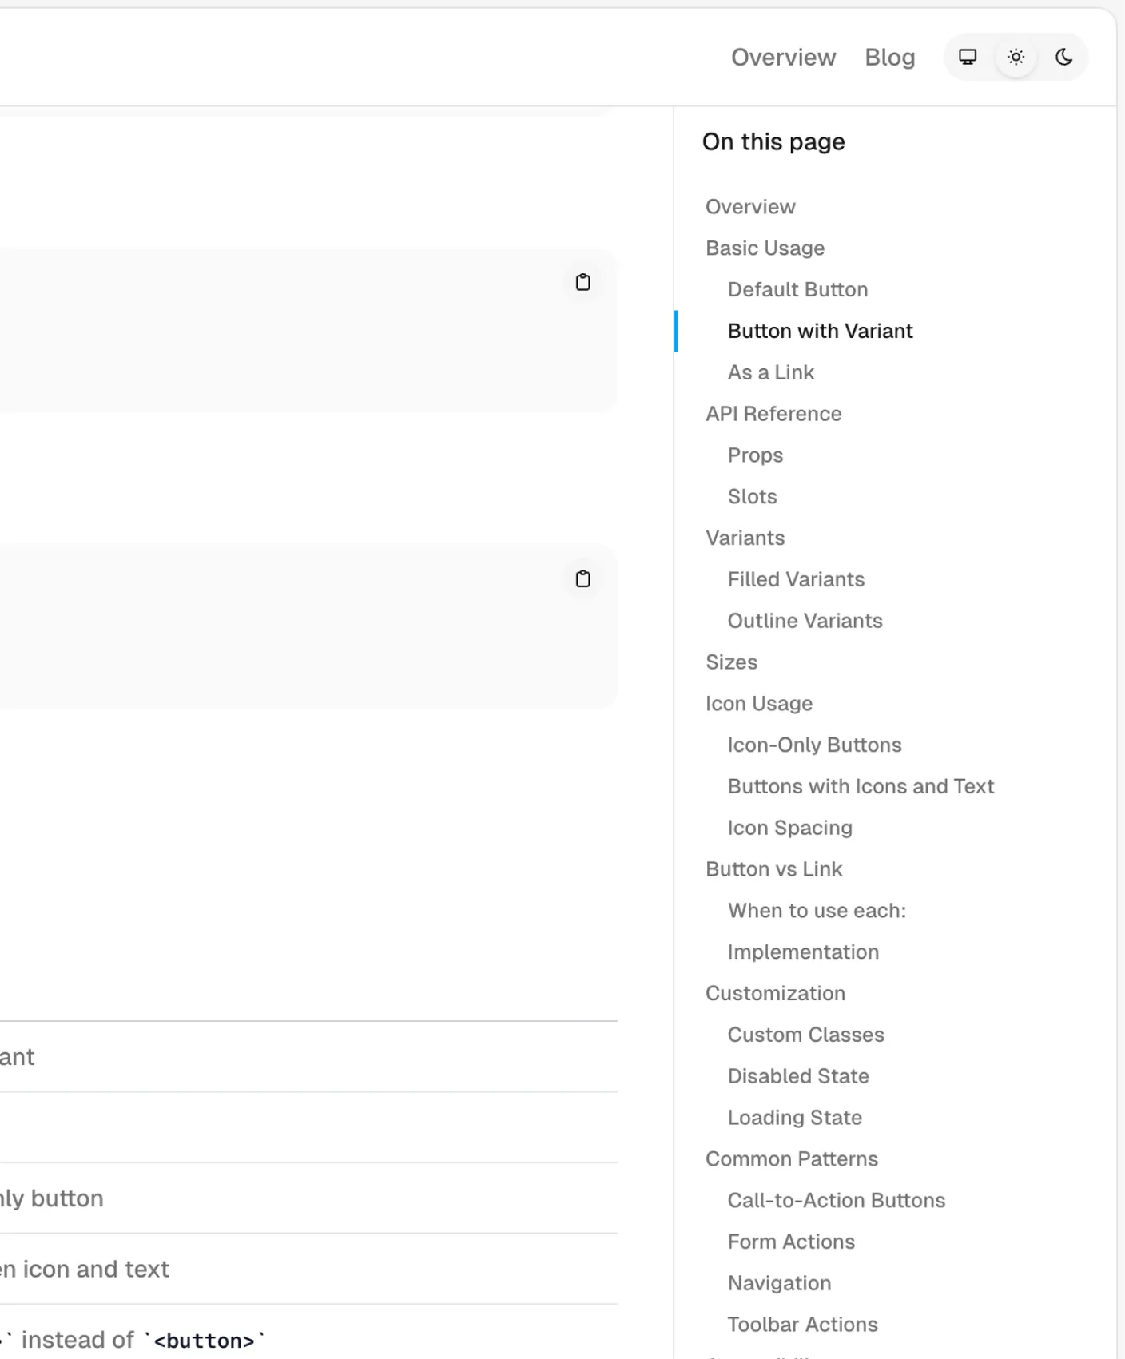Image resolution: width=1125 pixels, height=1359 pixels.
Task: Go to Toolbar Actions section
Action: [x=802, y=1325]
